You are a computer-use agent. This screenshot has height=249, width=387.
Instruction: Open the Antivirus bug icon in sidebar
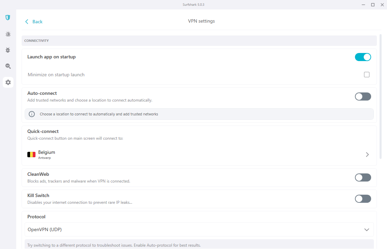(8, 50)
